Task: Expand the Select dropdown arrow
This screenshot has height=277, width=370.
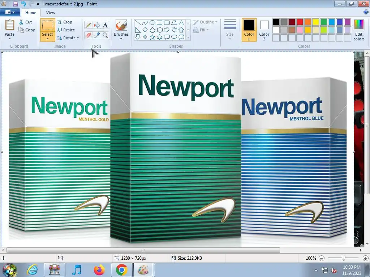Action: [x=47, y=39]
